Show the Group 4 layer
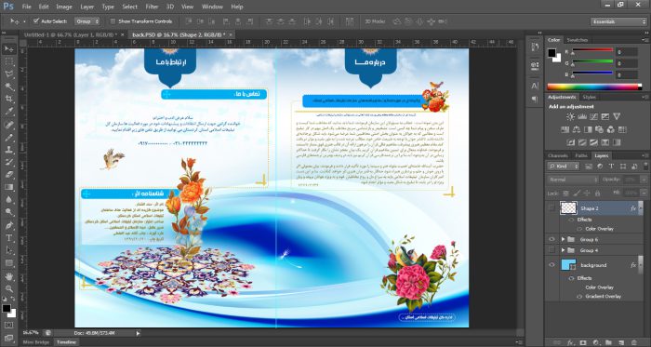 (551, 250)
